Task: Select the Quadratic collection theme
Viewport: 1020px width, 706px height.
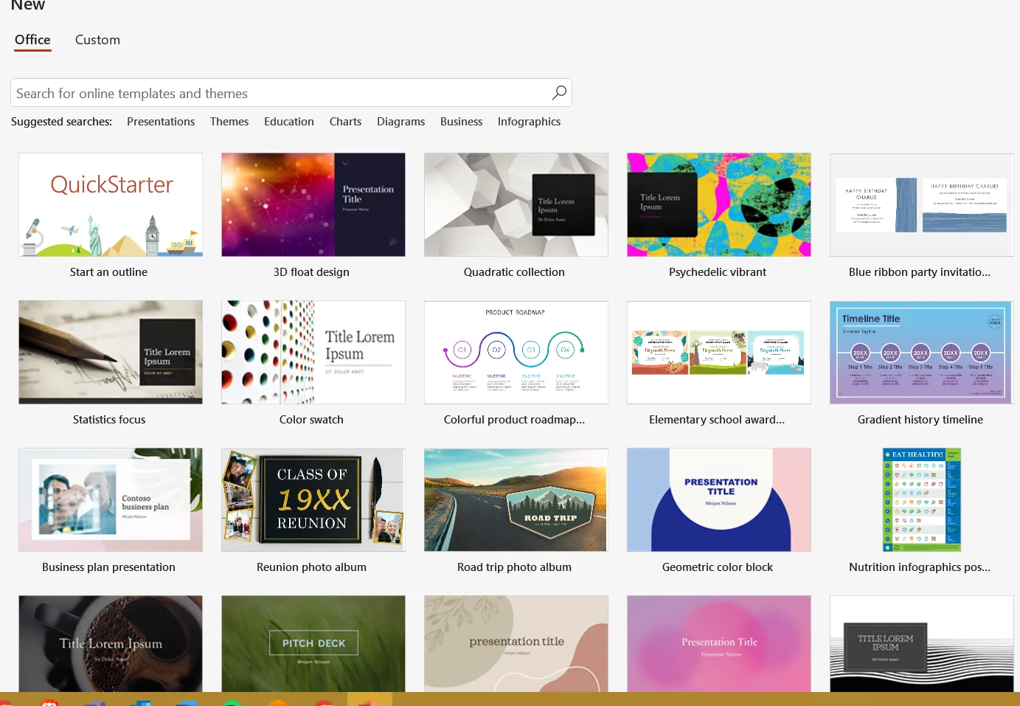Action: (x=516, y=204)
